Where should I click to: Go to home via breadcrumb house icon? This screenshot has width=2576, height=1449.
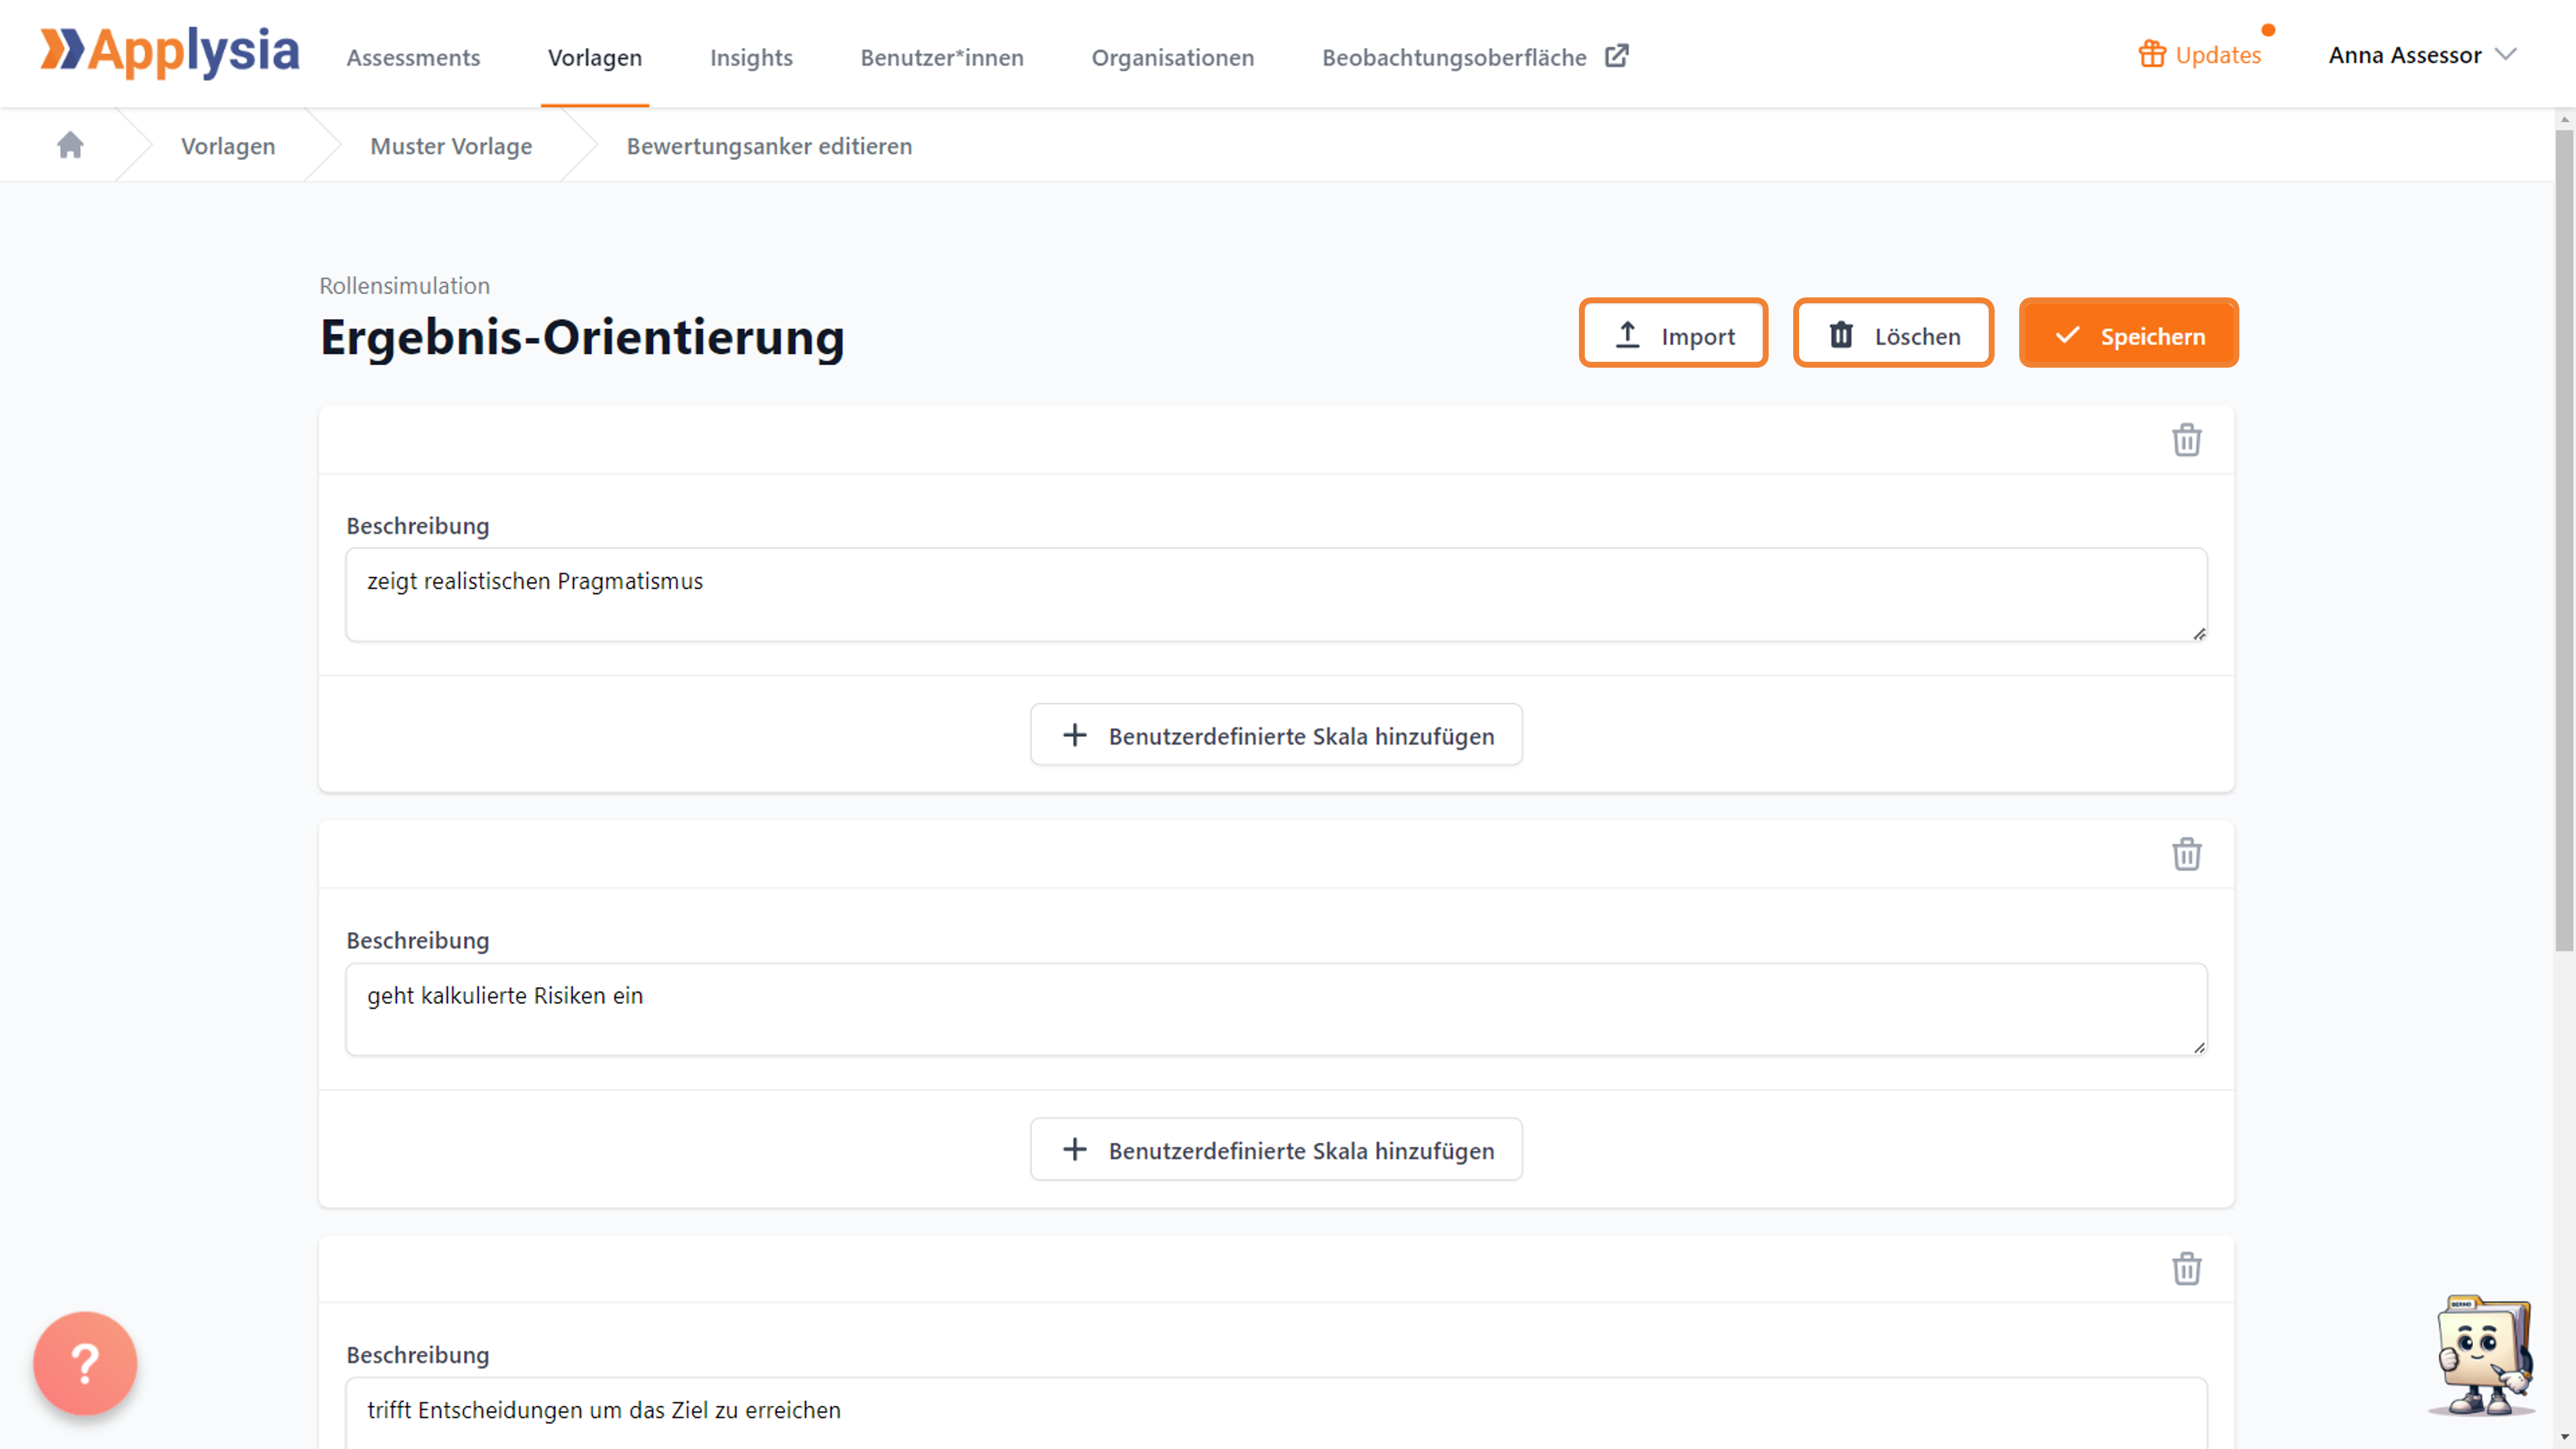(x=70, y=146)
